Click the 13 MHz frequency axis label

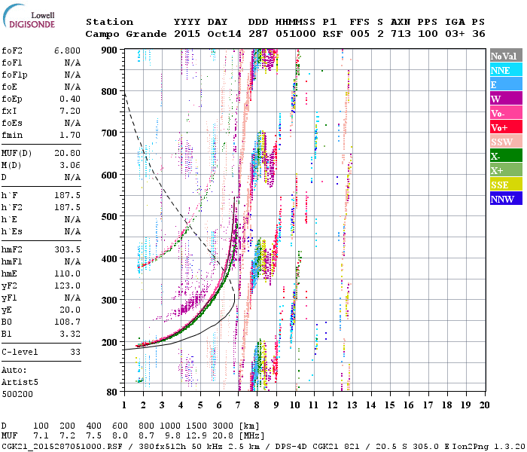[x=352, y=405]
